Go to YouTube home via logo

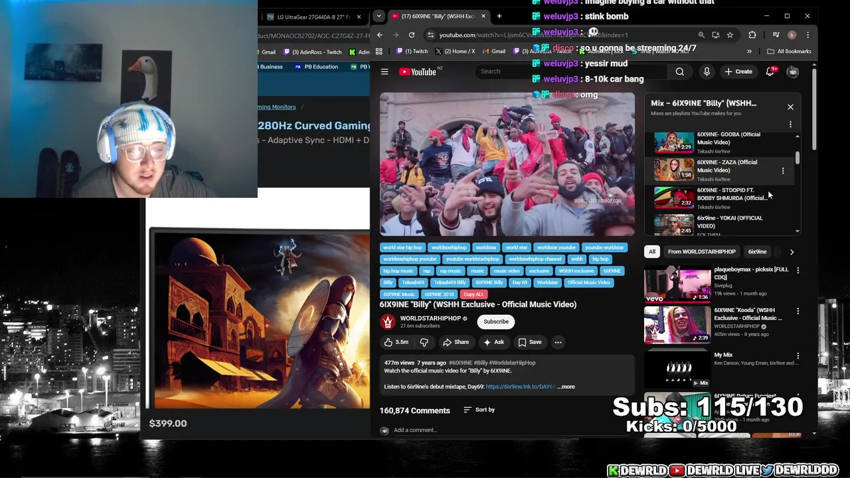click(417, 72)
